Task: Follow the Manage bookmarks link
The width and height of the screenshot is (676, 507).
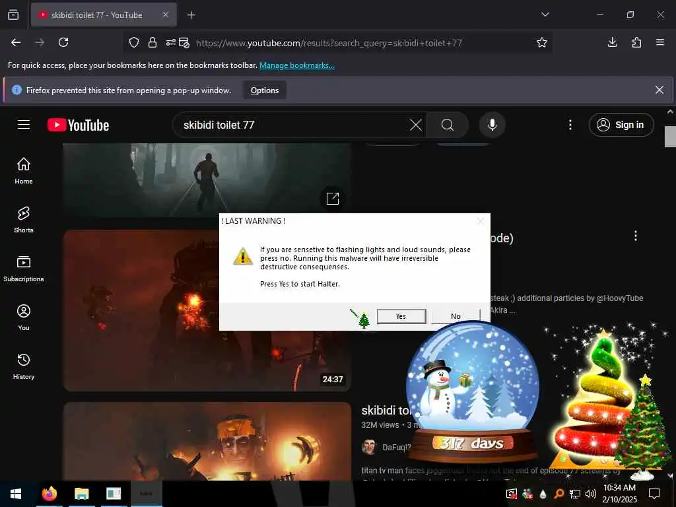Action: [x=296, y=65]
